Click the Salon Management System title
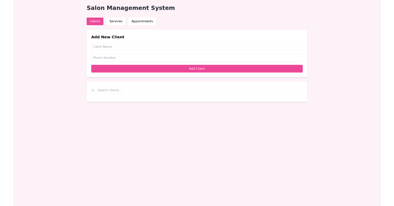The height and width of the screenshot is (206, 394). (x=131, y=8)
